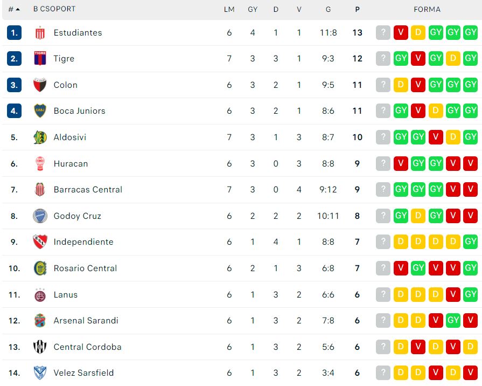
Task: Click the Rosario Central crest icon
Action: click(40, 268)
